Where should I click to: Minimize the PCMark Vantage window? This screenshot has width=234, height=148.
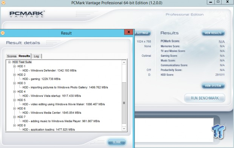211,2
